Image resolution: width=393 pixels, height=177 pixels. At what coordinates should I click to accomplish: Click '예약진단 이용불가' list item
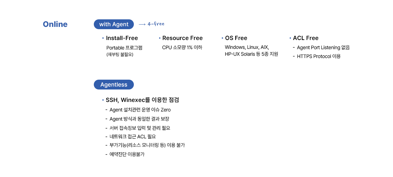[127, 154]
